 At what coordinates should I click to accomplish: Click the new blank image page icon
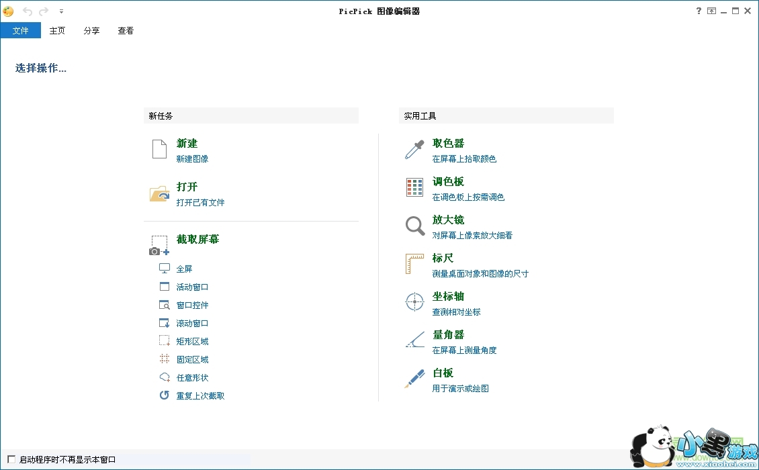click(159, 149)
